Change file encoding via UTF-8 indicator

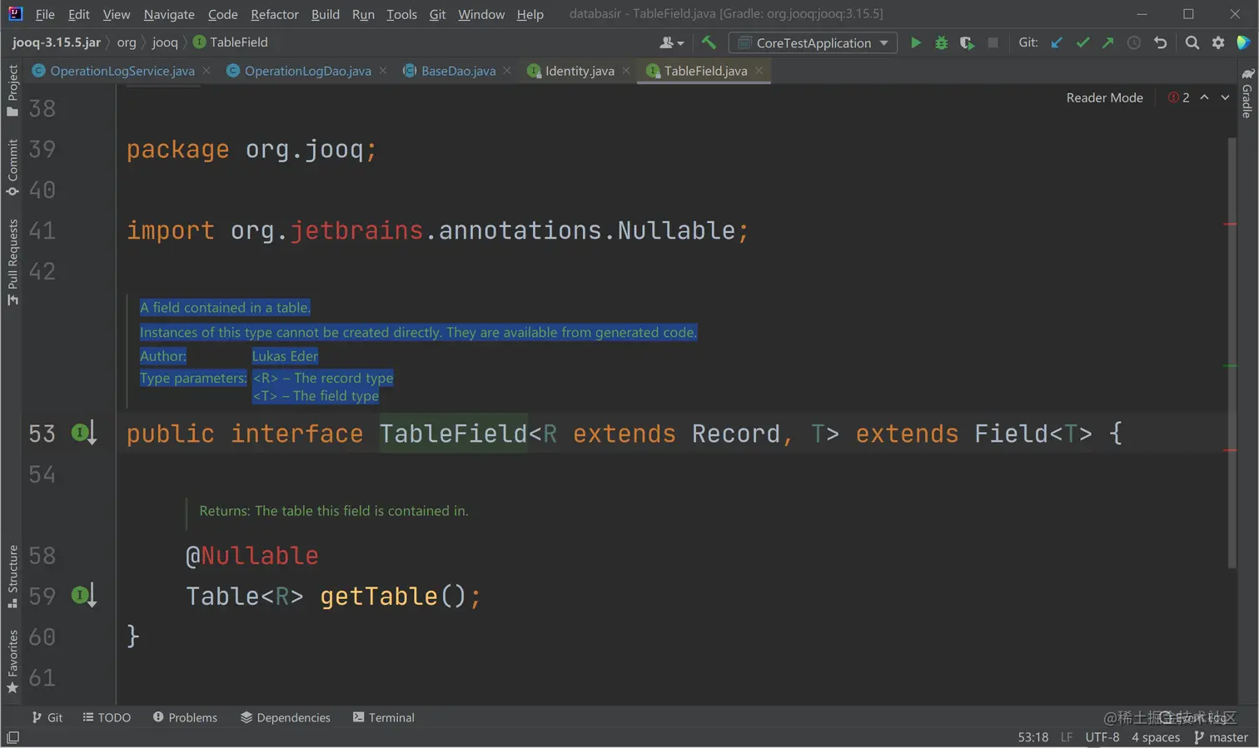coord(1102,737)
